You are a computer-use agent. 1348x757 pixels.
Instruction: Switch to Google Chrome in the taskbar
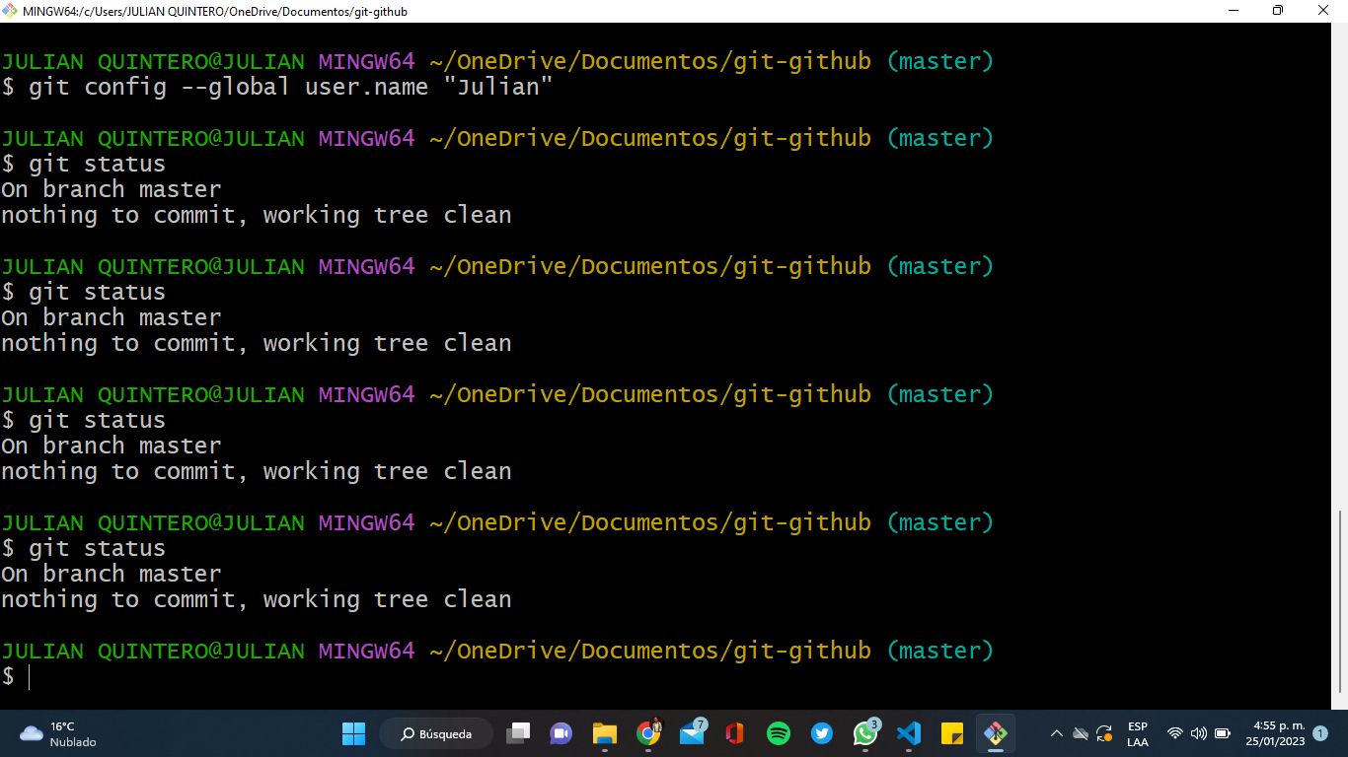[648, 733]
